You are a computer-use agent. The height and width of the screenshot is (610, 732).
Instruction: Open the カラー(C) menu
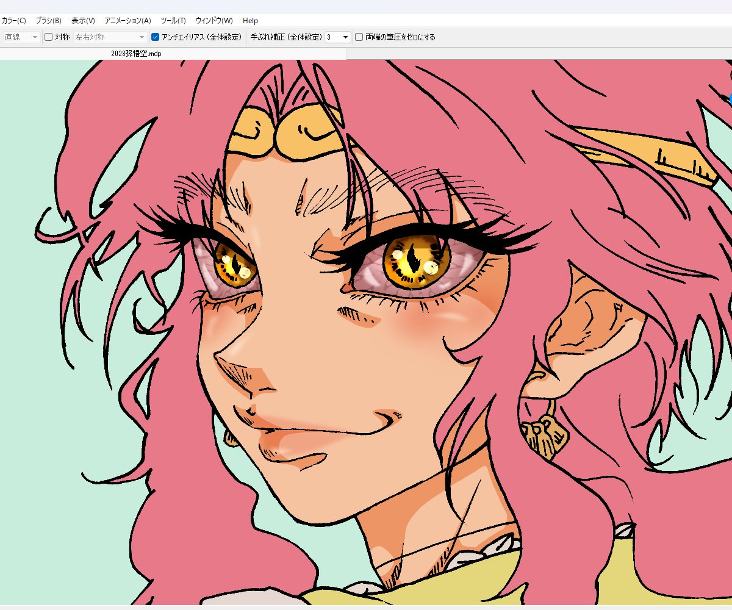pyautogui.click(x=13, y=21)
